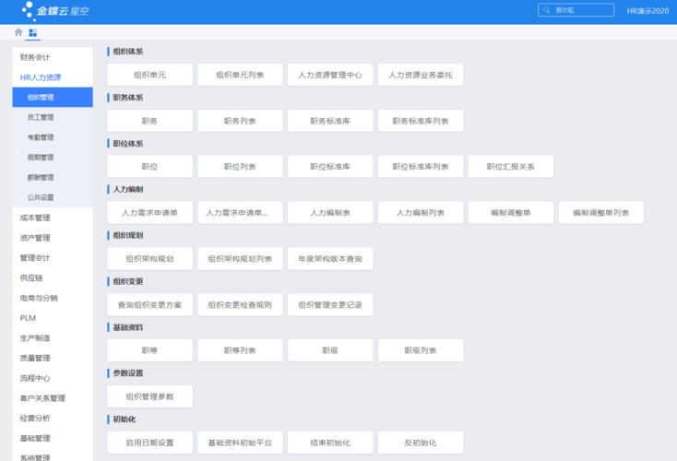This screenshot has width=677, height=461.
Task: Open 组织架构规划
Action: tap(149, 258)
